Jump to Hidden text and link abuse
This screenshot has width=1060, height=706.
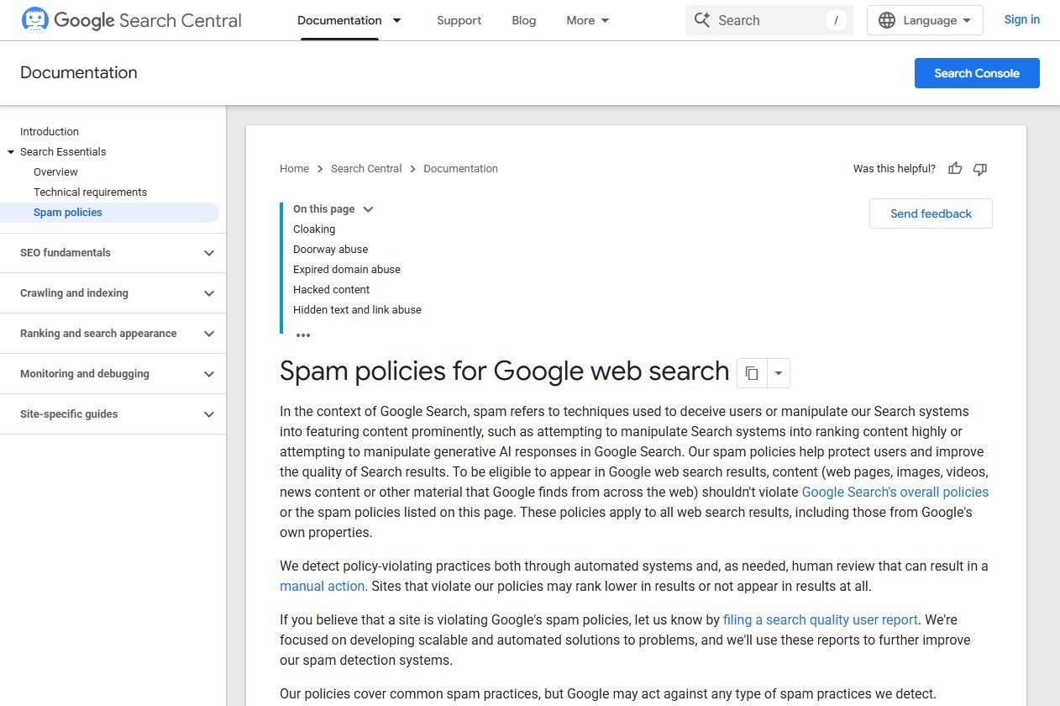[x=357, y=310]
